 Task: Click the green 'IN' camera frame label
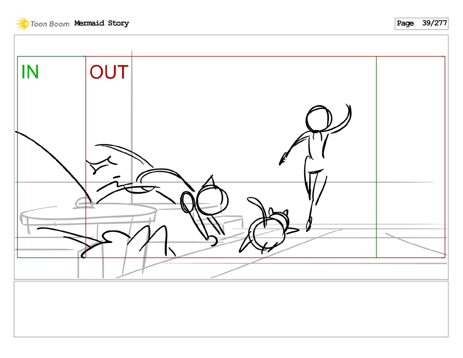[30, 72]
